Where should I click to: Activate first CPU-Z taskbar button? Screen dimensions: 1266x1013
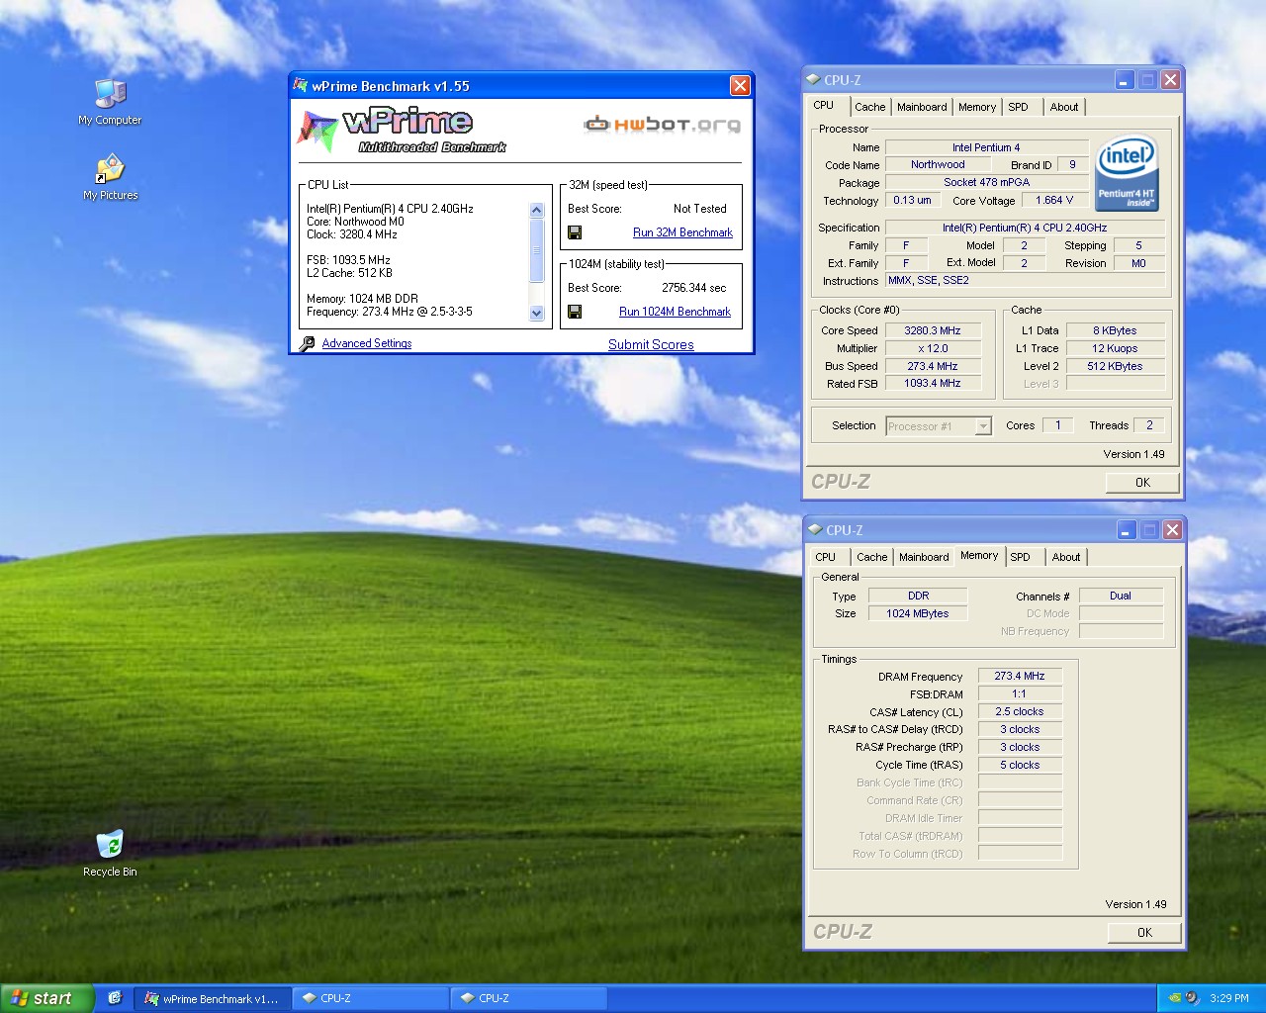tap(371, 998)
